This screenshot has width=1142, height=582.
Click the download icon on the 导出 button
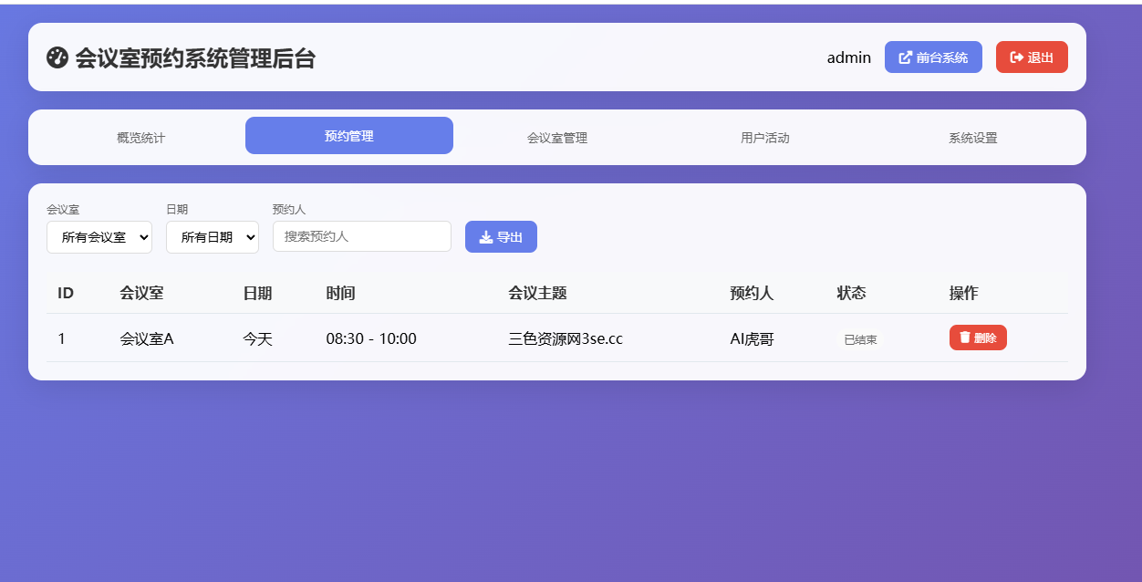(483, 236)
